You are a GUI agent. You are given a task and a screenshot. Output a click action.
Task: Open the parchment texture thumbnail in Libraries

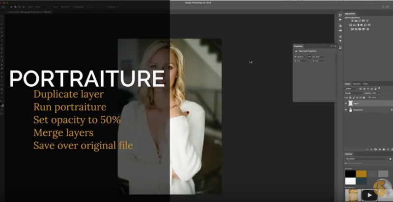353,195
